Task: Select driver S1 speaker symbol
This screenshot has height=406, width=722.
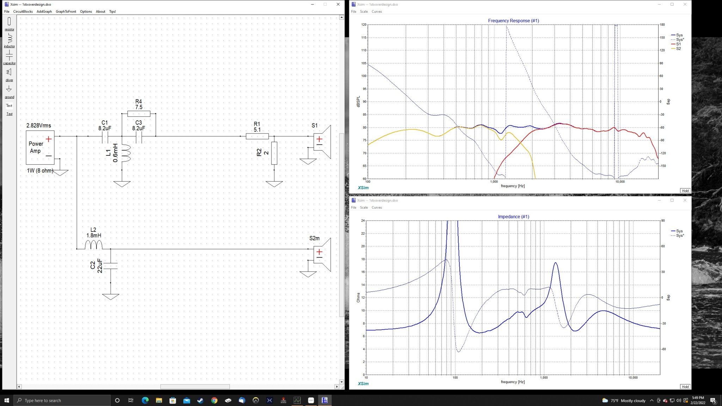Action: (x=322, y=142)
